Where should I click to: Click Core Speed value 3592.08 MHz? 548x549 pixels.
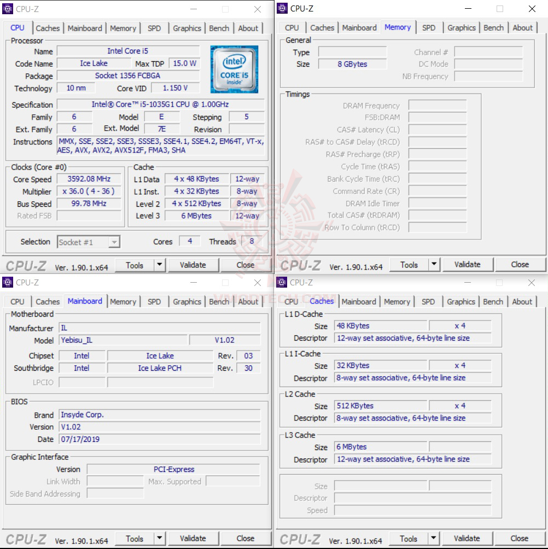tap(89, 179)
